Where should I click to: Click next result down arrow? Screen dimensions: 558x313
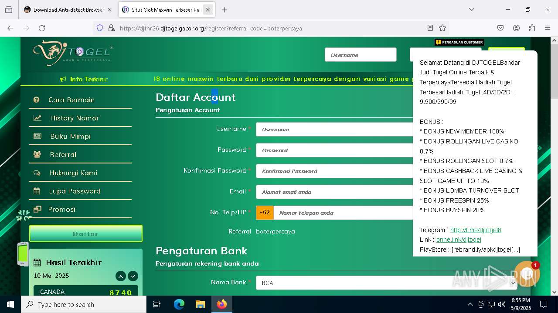point(133,276)
